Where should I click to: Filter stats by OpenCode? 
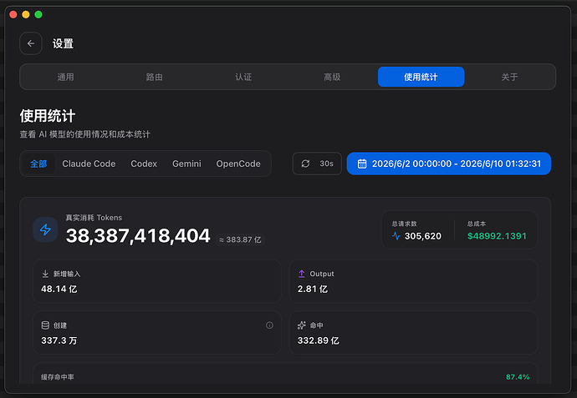[x=238, y=164]
